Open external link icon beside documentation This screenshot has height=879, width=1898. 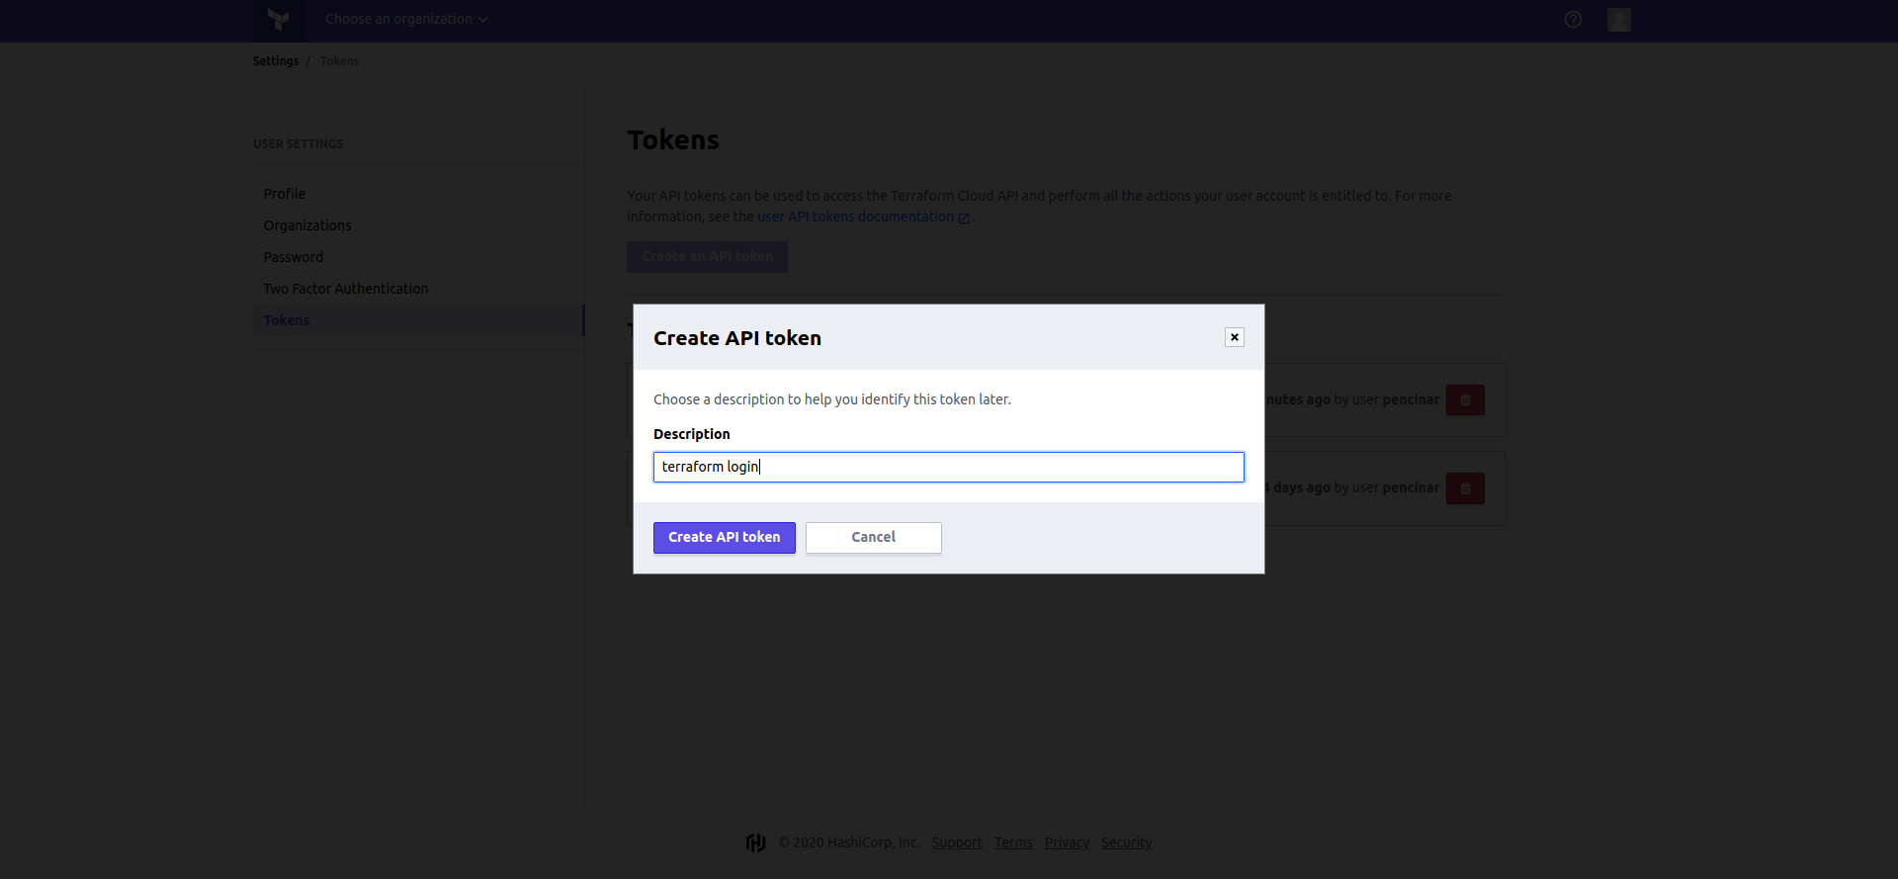[x=964, y=218]
